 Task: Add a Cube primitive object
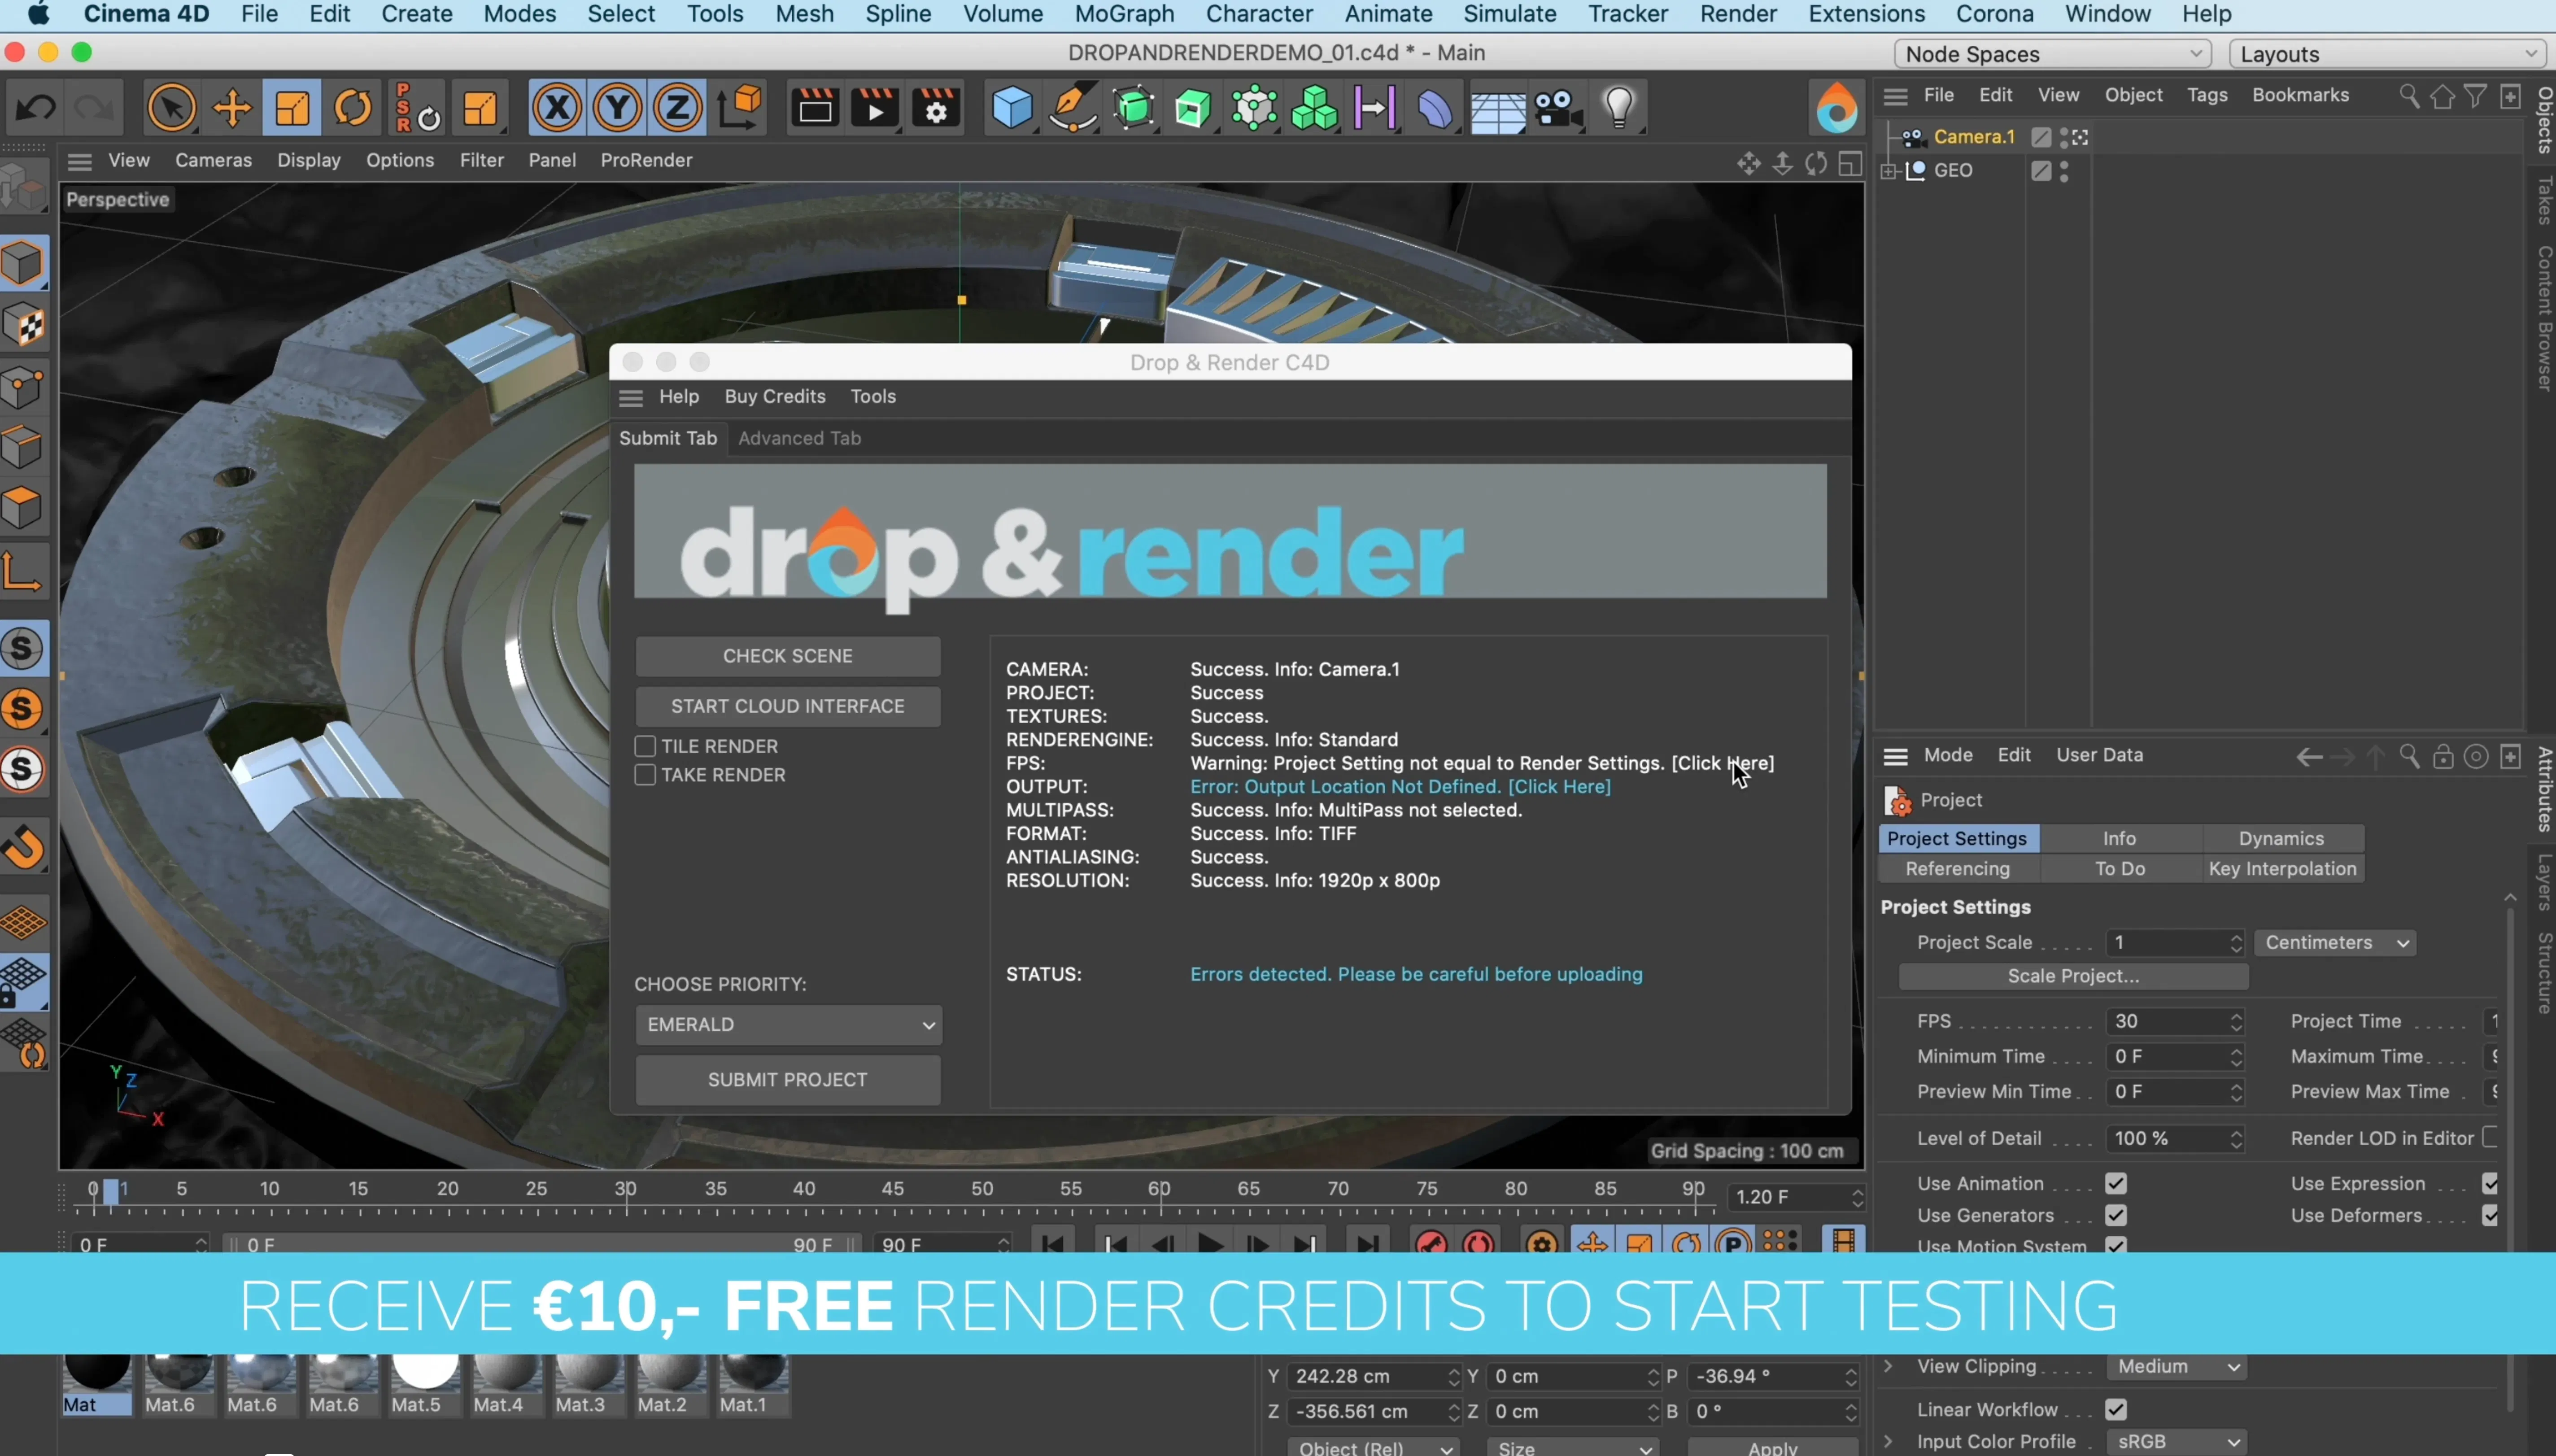[x=1012, y=107]
